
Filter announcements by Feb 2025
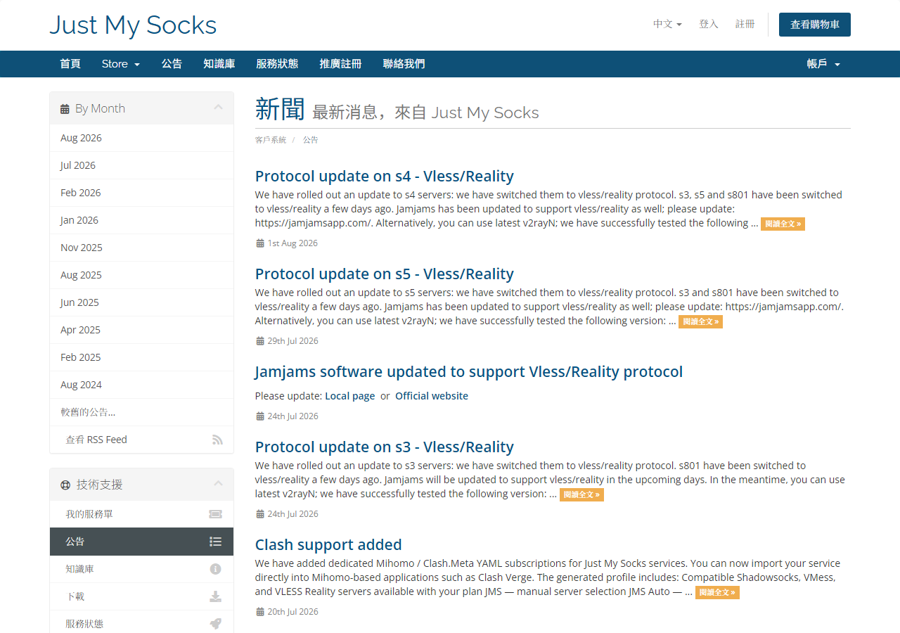click(141, 357)
